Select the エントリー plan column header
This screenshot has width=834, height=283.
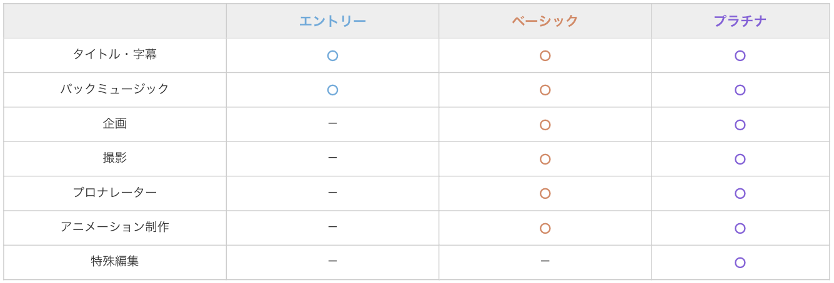pos(332,21)
